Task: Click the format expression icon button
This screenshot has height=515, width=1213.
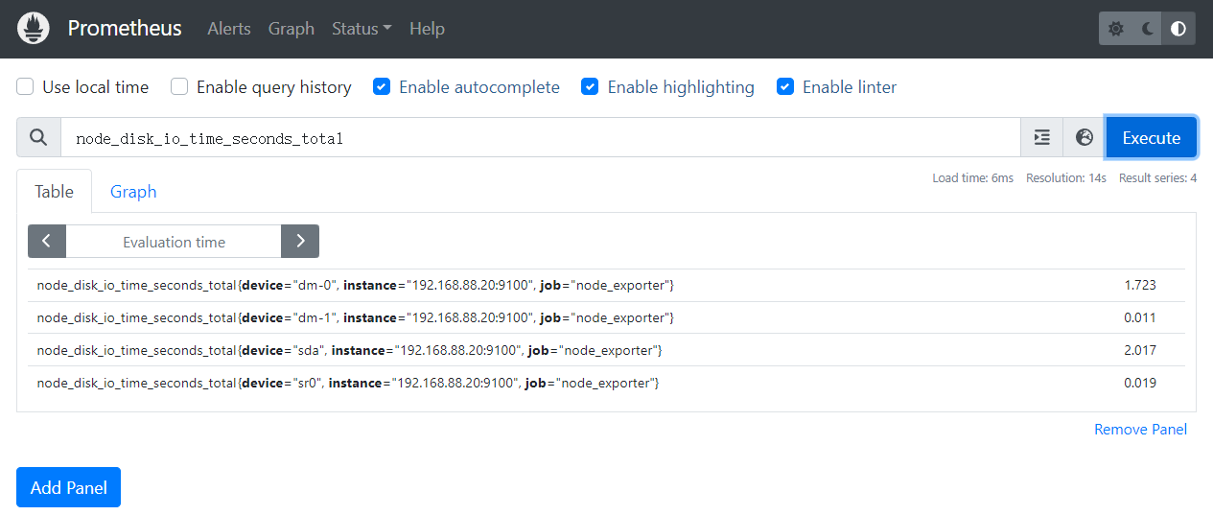Action: (1041, 137)
